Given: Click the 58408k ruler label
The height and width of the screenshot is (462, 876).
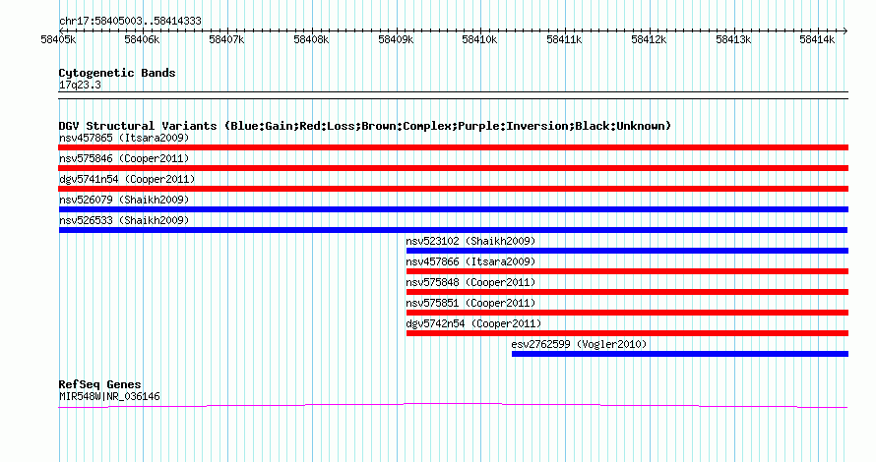Looking at the screenshot, I should coord(311,39).
